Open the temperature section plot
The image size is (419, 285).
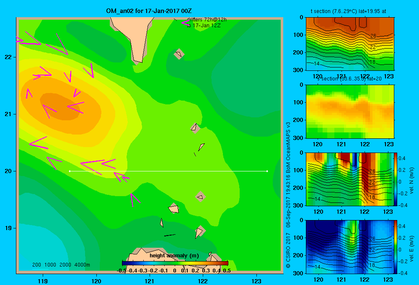(x=350, y=44)
